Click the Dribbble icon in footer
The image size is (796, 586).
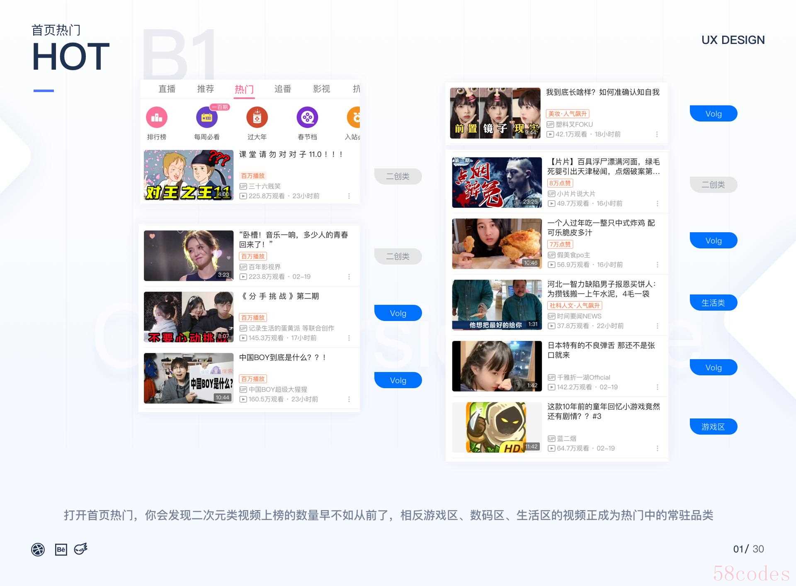pyautogui.click(x=38, y=550)
